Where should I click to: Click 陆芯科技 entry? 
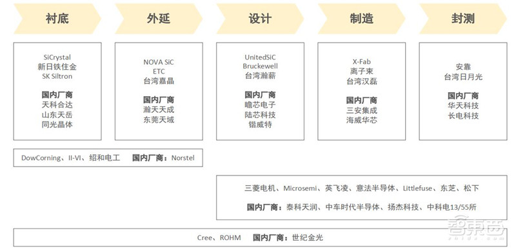(260, 115)
